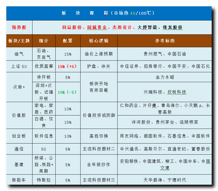Select the stock "金力永磁"
The width and height of the screenshot is (218, 191).
165,77
